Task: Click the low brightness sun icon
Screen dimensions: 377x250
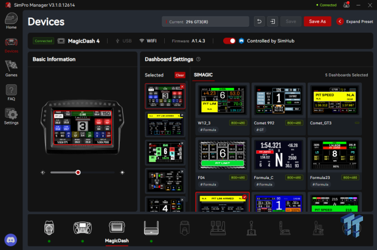Action: click(43, 172)
